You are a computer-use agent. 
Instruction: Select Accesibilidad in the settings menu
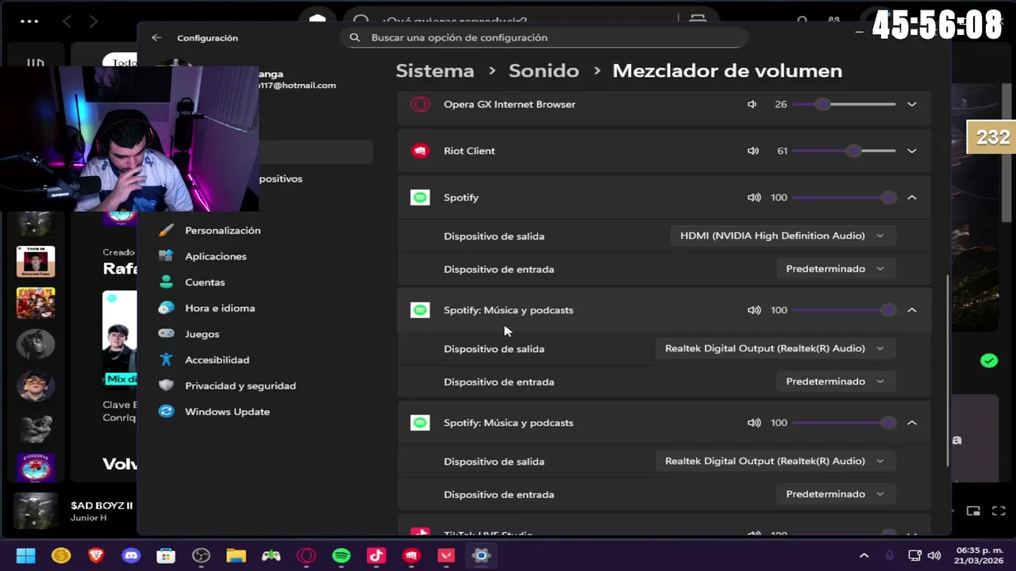[x=217, y=360]
